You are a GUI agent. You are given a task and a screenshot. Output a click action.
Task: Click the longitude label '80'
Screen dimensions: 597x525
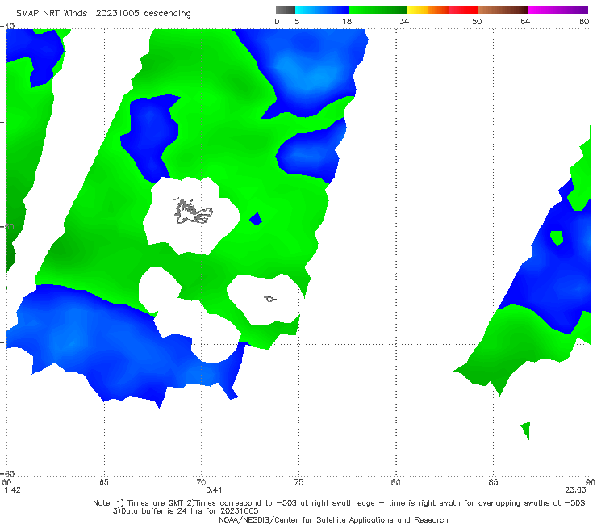point(395,482)
